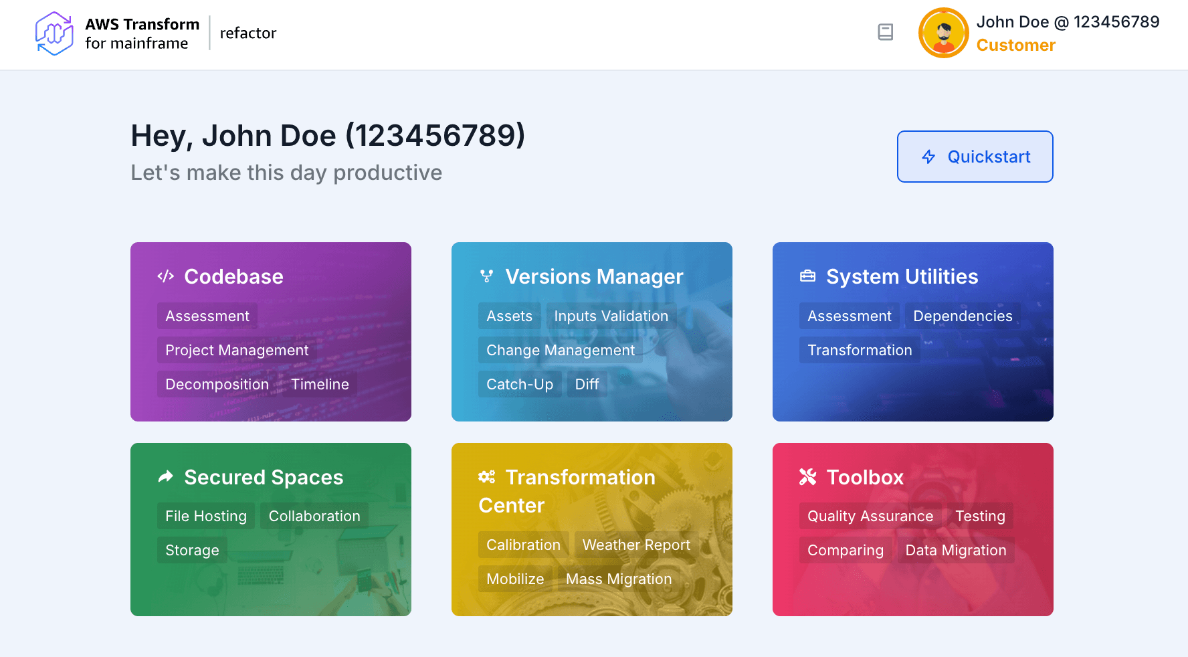Open the documentation book icon
1188x657 pixels.
(885, 32)
